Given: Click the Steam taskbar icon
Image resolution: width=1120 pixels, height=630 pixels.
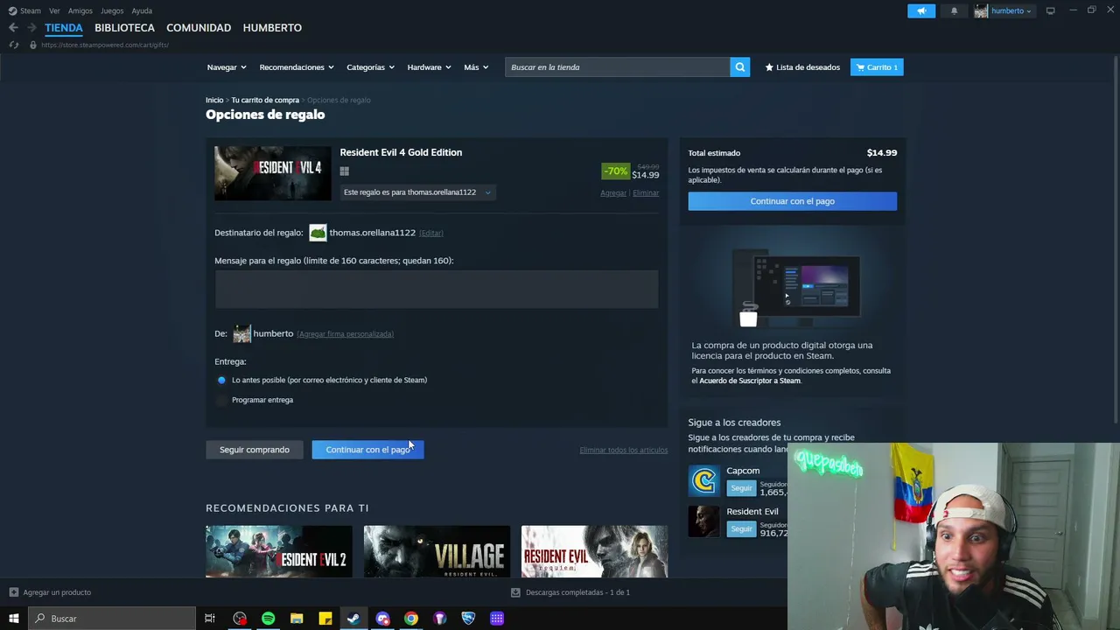Looking at the screenshot, I should [353, 619].
